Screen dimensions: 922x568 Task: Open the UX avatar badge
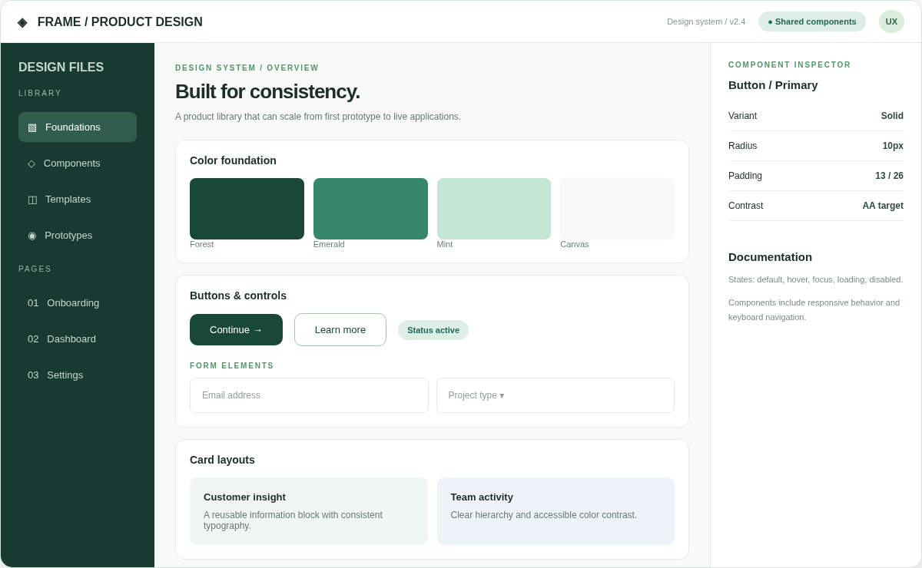click(891, 21)
